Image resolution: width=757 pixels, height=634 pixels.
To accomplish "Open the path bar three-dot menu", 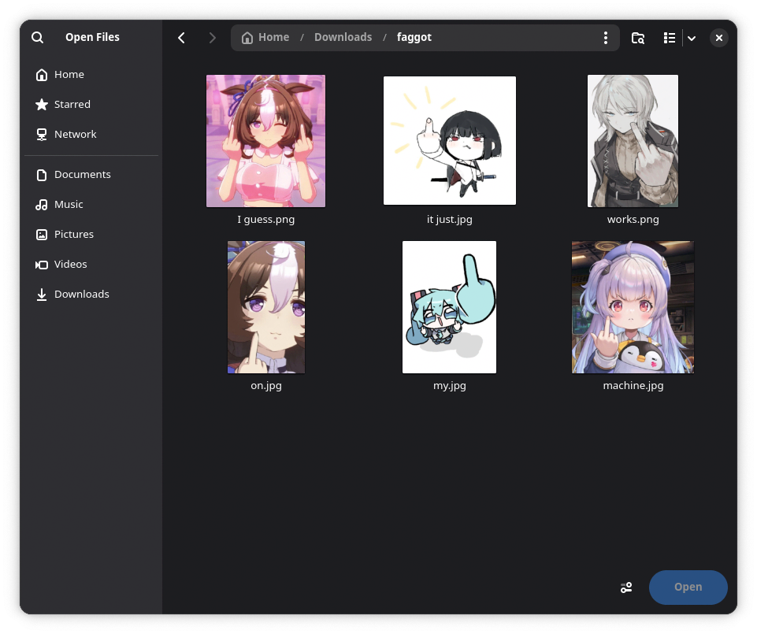I will coord(606,38).
